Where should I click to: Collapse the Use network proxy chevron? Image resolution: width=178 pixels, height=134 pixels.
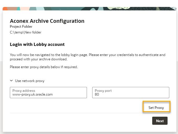(x=11, y=81)
